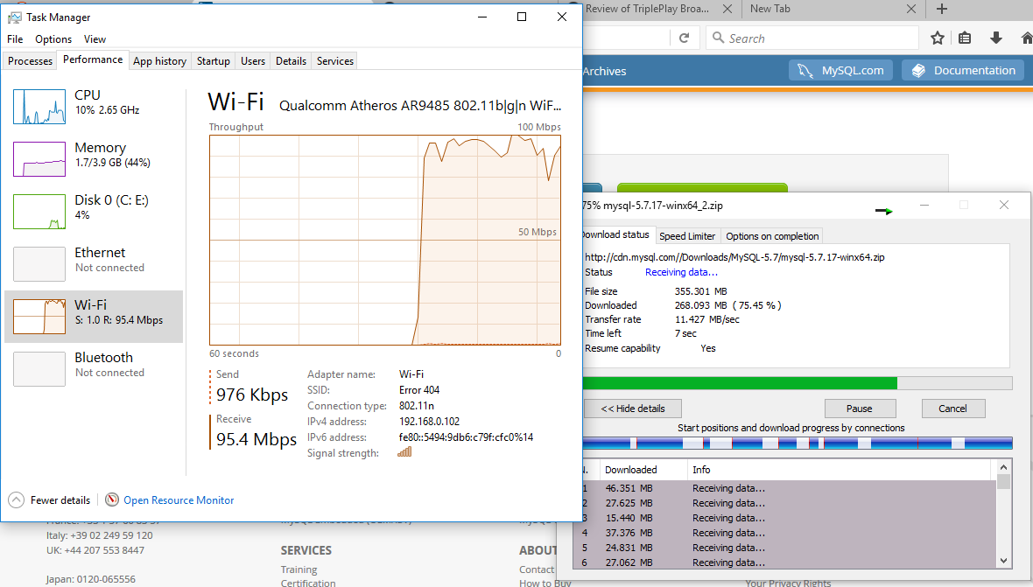Open Memory usage in the sidebar
Image resolution: width=1033 pixels, height=587 pixels.
pos(39,158)
